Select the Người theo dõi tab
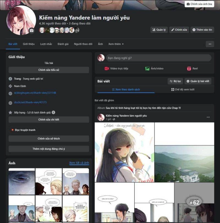Viewport: 220px width, 223px height. (x=83, y=44)
